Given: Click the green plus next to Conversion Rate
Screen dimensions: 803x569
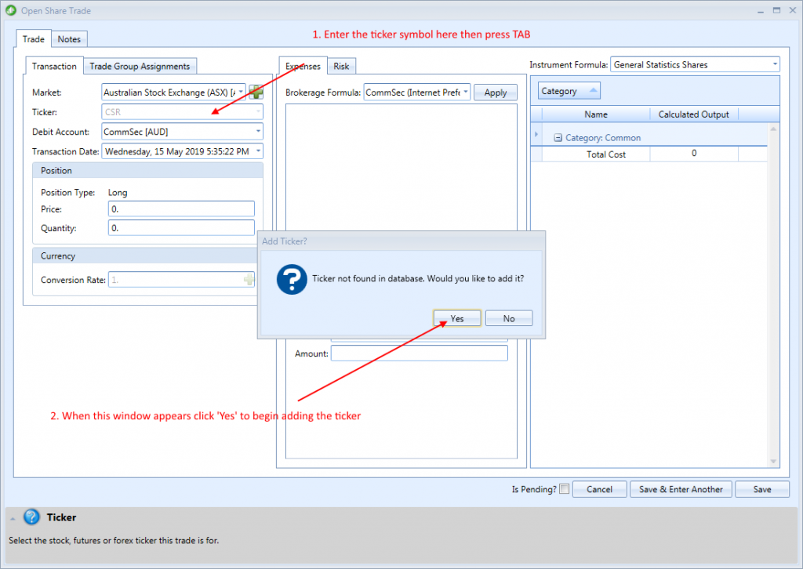Looking at the screenshot, I should 249,279.
